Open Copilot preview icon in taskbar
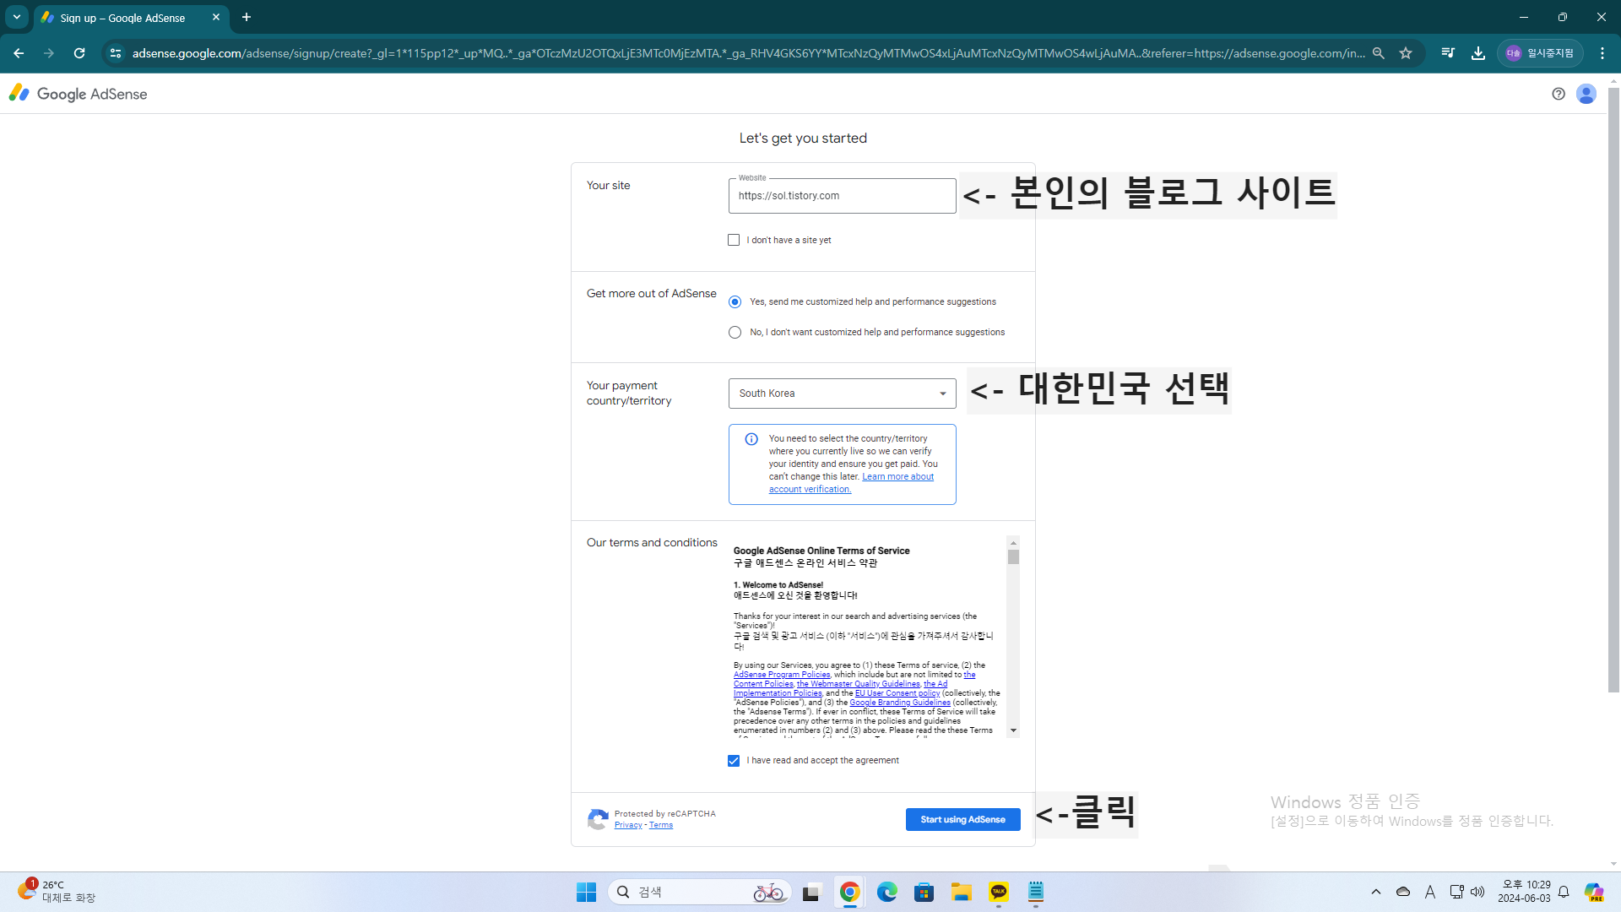 tap(1594, 892)
